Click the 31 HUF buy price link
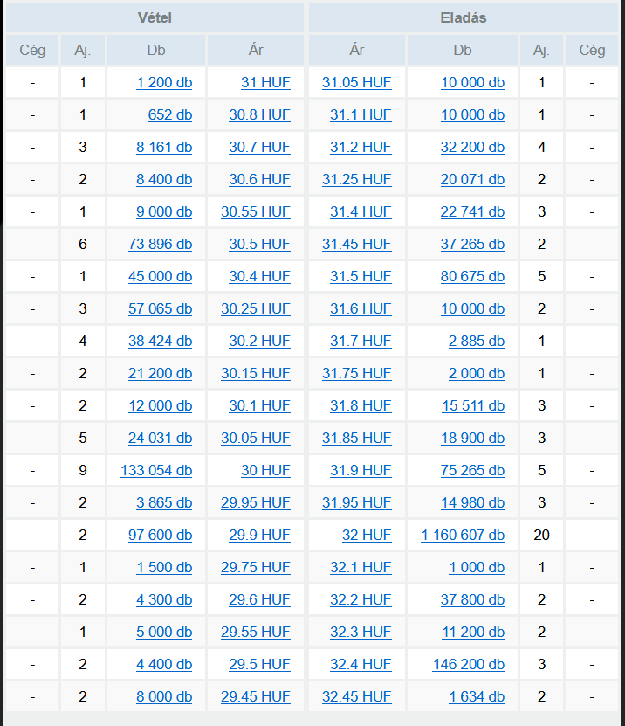625x726 pixels. coord(265,82)
